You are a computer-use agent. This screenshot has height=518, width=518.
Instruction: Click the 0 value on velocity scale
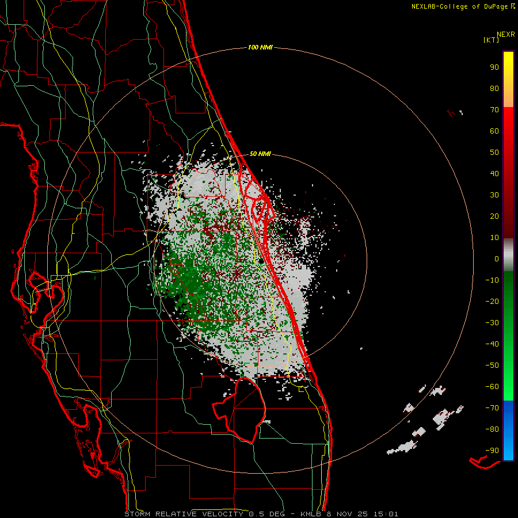(x=497, y=259)
